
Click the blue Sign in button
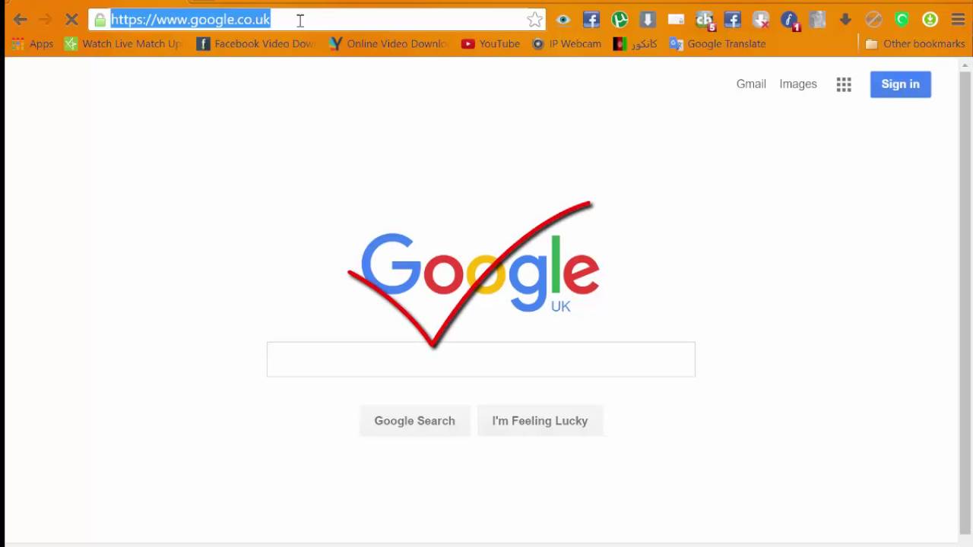(x=901, y=84)
